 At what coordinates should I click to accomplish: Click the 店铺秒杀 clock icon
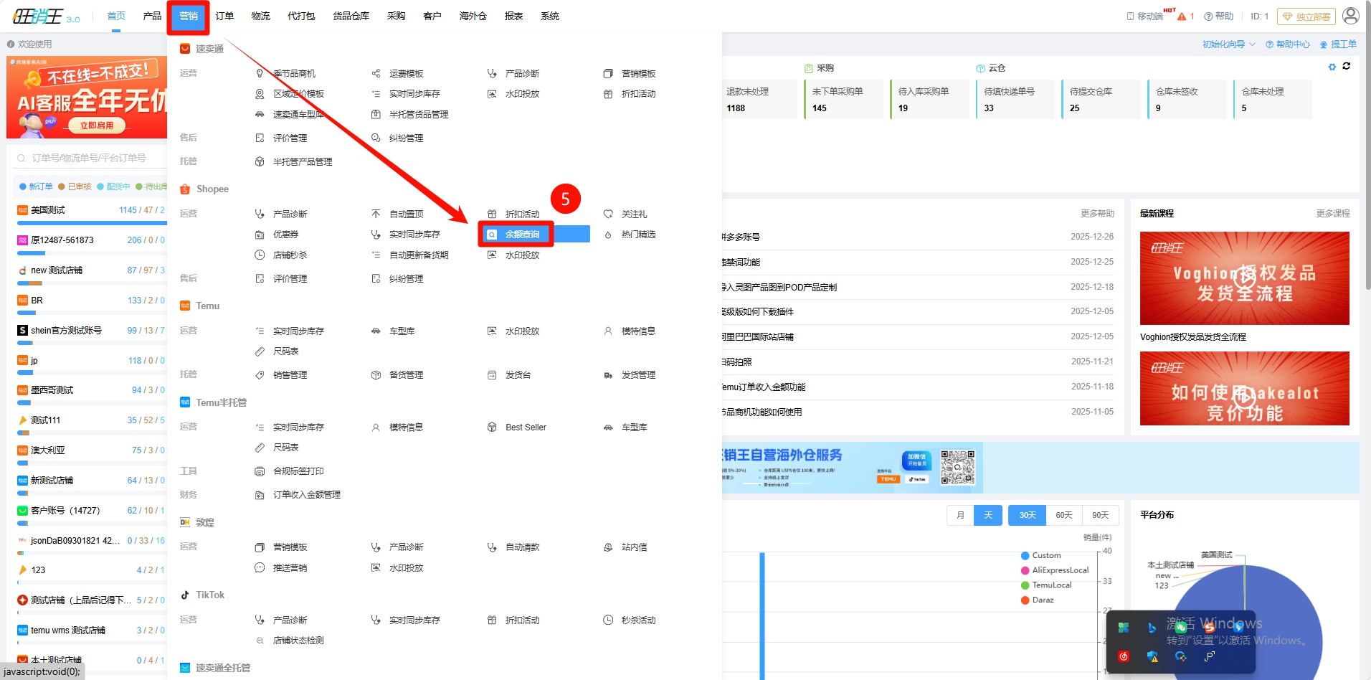[x=260, y=255]
